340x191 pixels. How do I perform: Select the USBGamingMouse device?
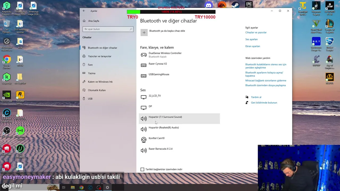click(x=179, y=76)
